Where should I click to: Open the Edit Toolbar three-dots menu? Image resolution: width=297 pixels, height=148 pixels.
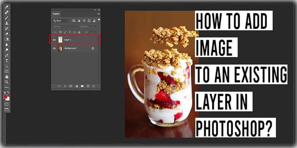(x=7, y=88)
